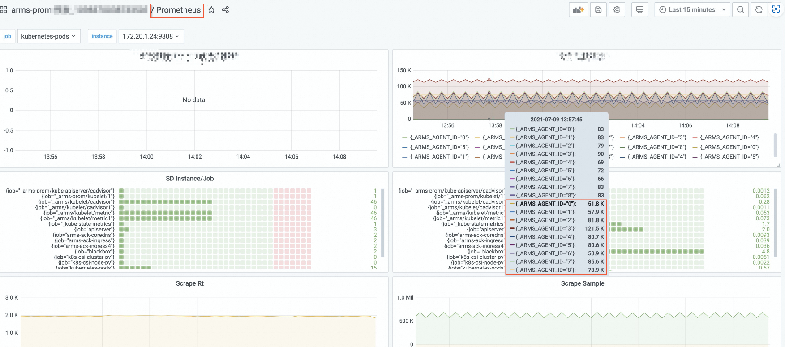Open the SD Instance/Job panel title menu
The image size is (785, 347).
coord(189,179)
